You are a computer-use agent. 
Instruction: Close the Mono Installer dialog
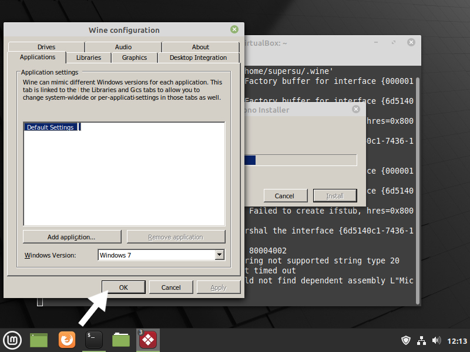(356, 109)
